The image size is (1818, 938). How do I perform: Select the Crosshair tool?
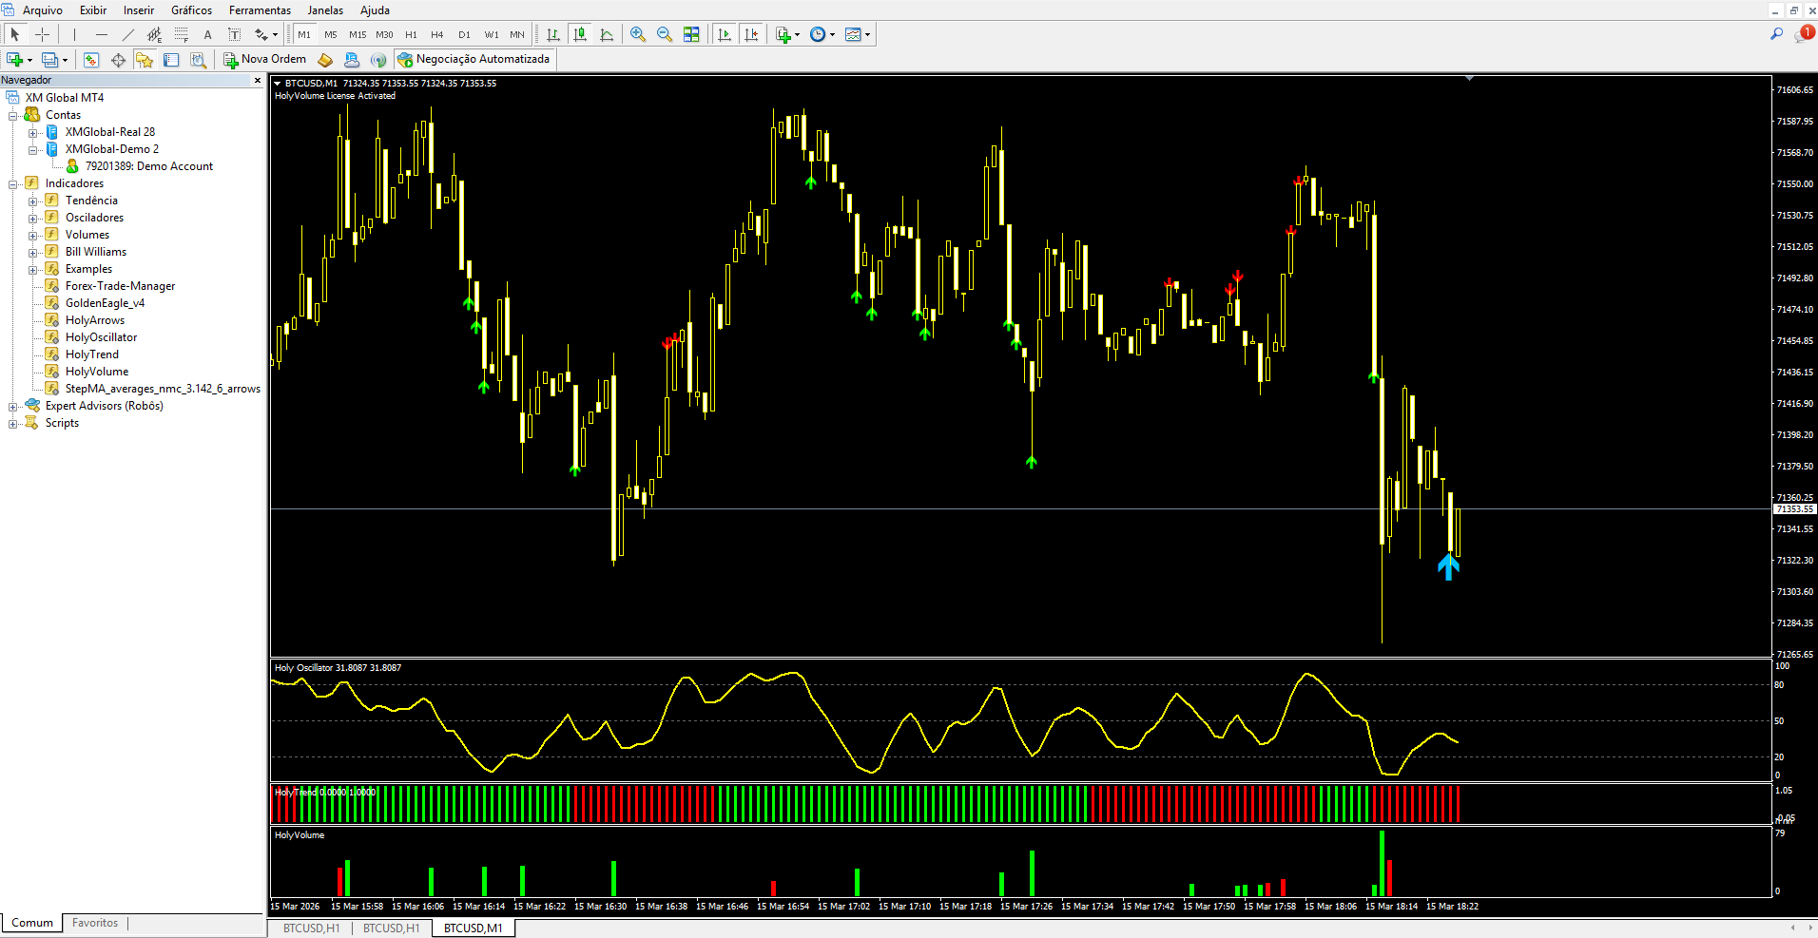click(x=42, y=34)
